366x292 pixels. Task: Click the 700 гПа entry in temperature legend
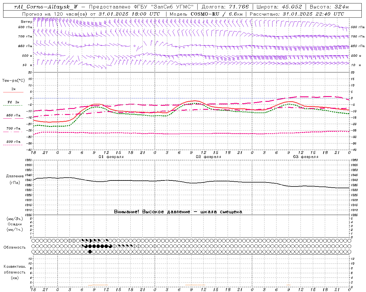(13, 129)
